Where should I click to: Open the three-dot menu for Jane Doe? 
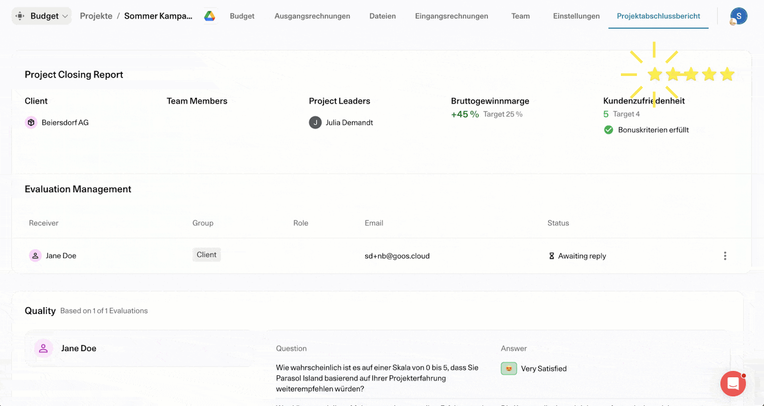coord(725,256)
